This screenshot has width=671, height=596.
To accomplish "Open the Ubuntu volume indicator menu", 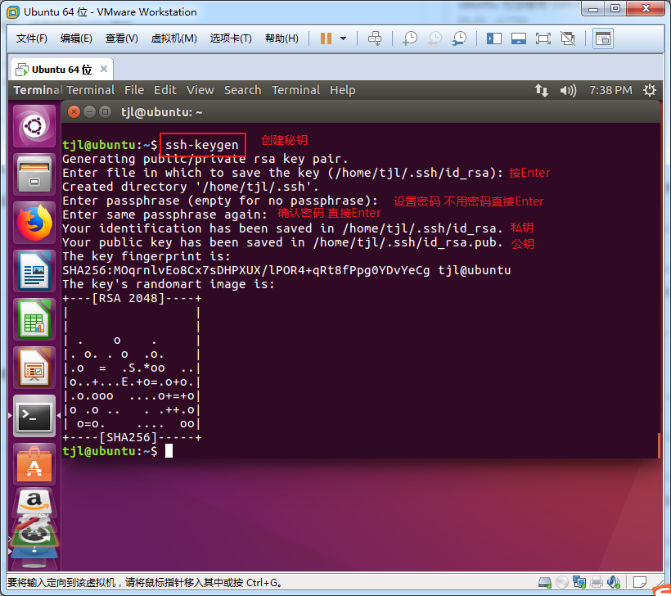I will (567, 90).
